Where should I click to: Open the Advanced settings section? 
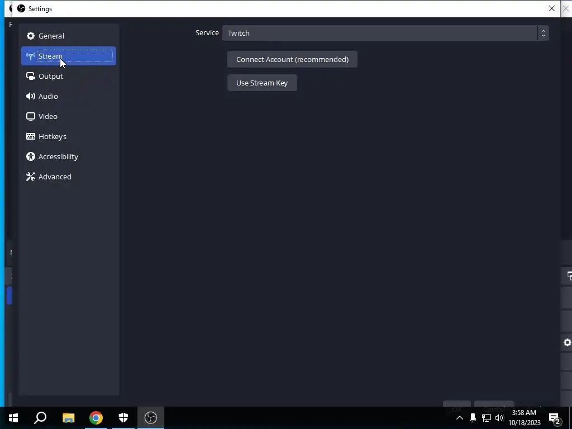pos(69,176)
